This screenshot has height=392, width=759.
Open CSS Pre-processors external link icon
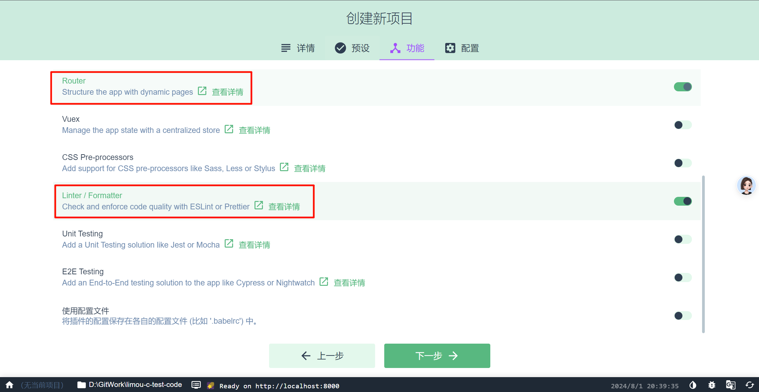click(284, 167)
